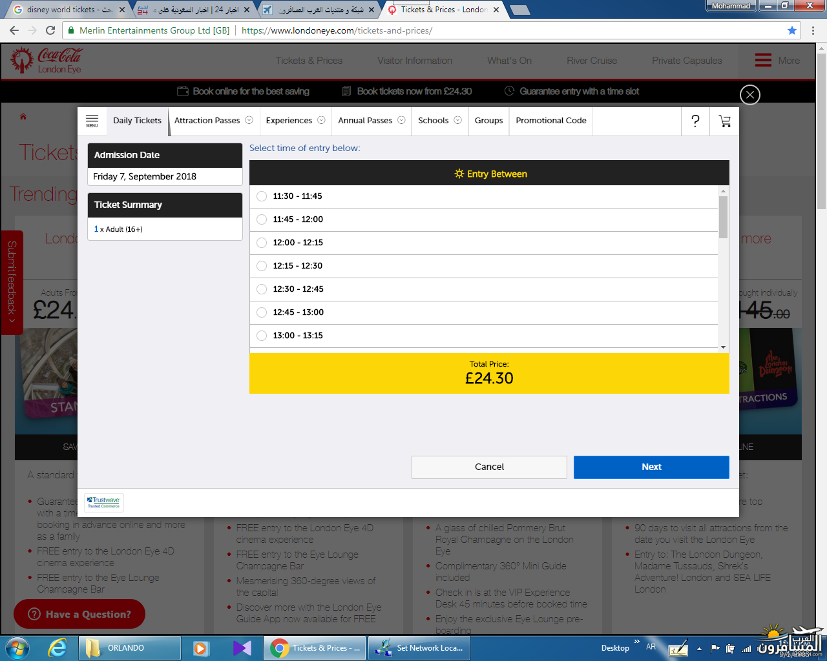Click the network signal tray icon

tap(746, 648)
